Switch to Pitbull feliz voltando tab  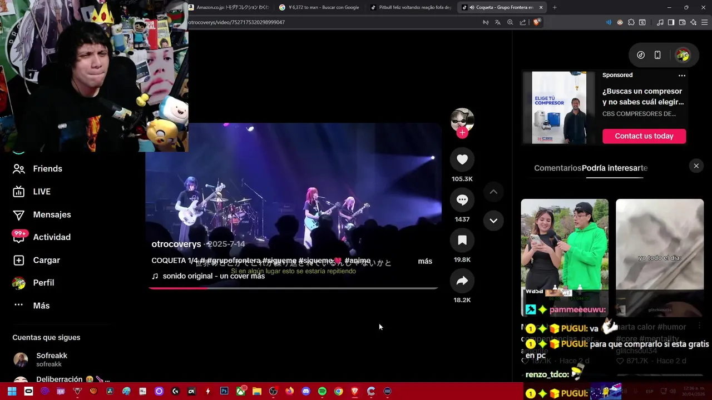[x=411, y=7]
